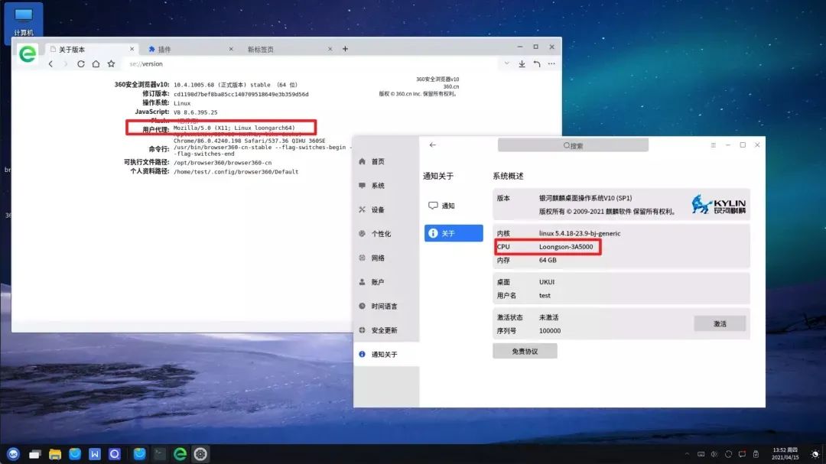Go forward in the 360 browser
The height and width of the screenshot is (464, 826).
65,63
